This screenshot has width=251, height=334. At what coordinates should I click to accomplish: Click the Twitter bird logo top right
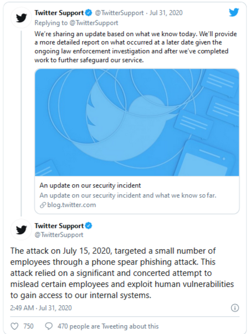tap(234, 13)
